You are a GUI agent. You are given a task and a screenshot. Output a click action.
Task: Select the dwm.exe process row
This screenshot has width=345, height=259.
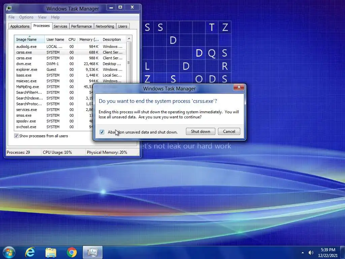click(x=70, y=64)
